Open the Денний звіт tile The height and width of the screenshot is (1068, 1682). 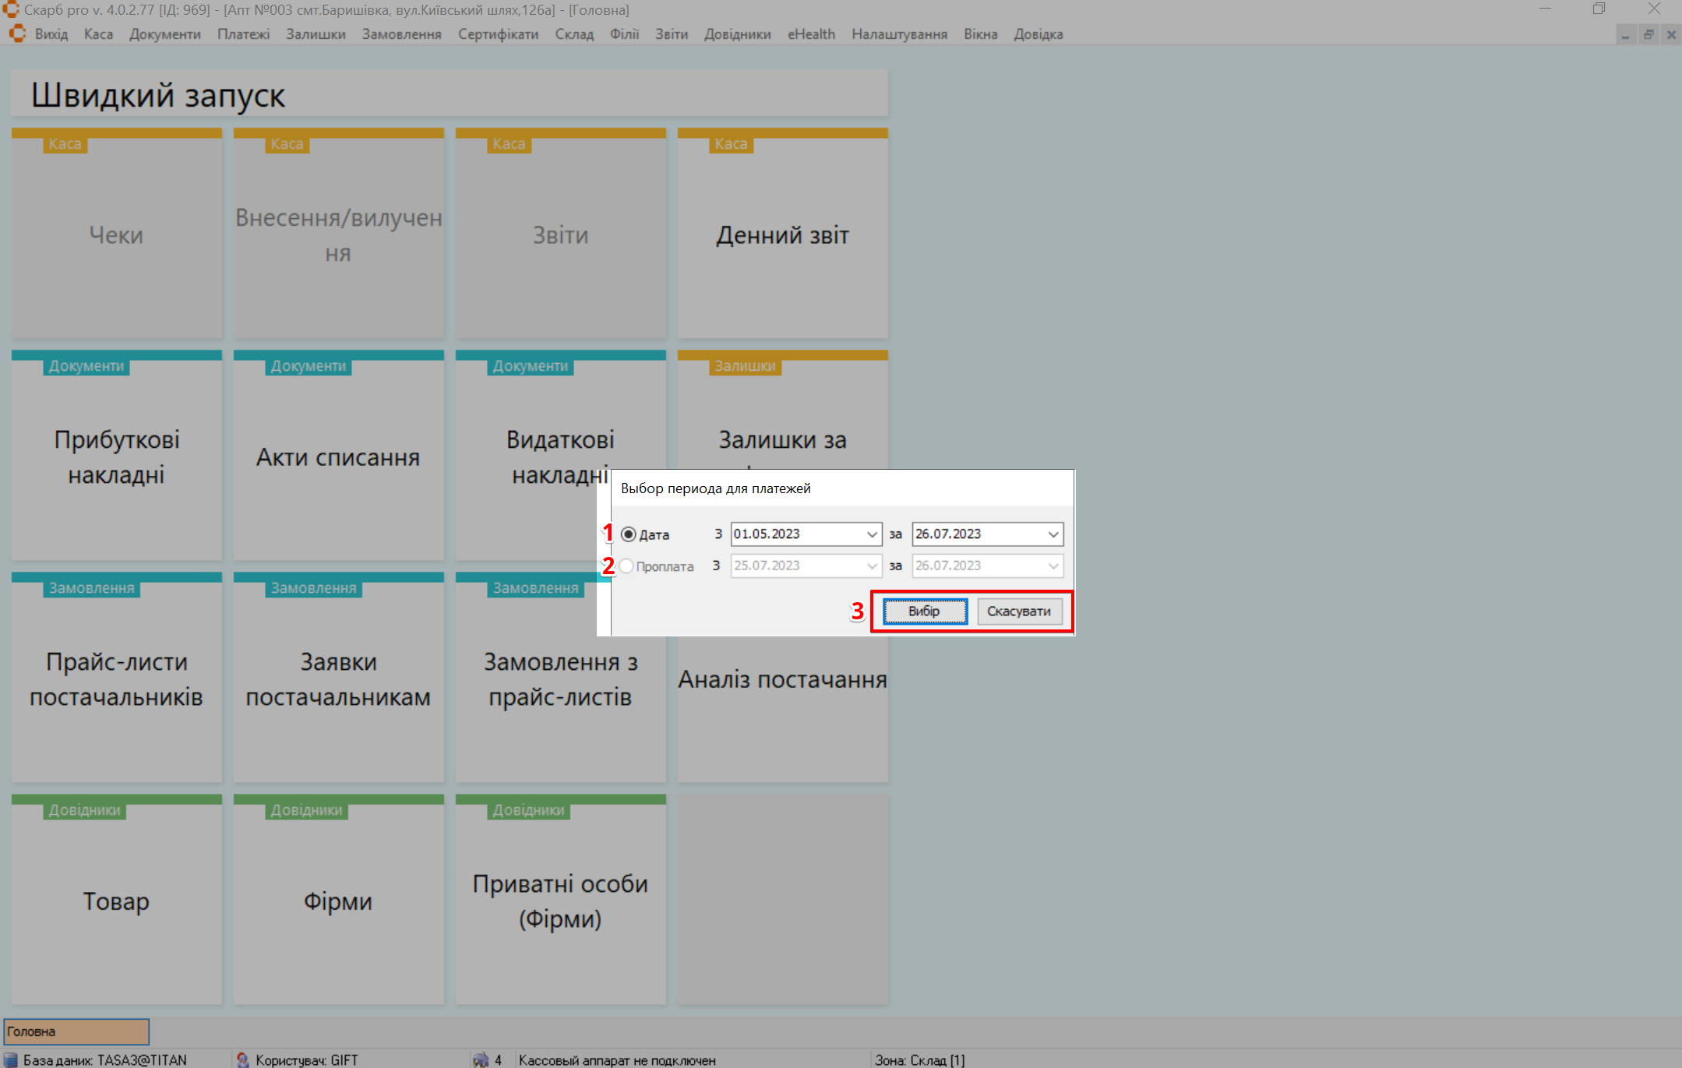(782, 235)
